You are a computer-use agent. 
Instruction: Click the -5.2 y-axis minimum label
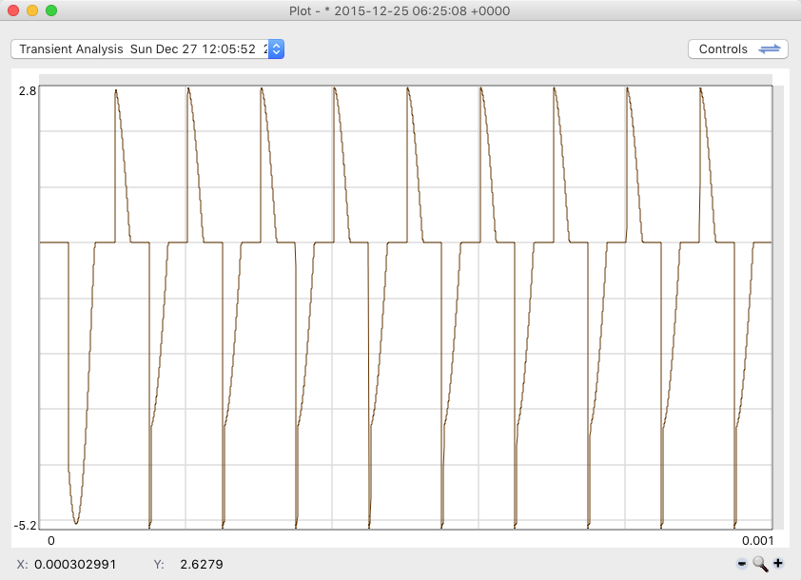click(26, 525)
